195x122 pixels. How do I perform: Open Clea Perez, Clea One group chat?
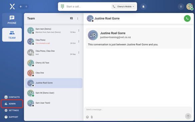tap(54, 52)
